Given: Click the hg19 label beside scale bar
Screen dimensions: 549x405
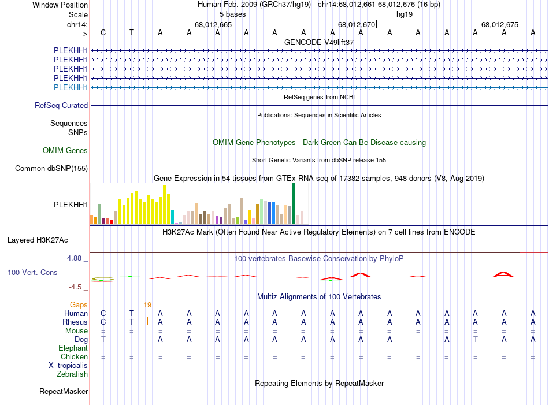Looking at the screenshot, I should coord(405,14).
